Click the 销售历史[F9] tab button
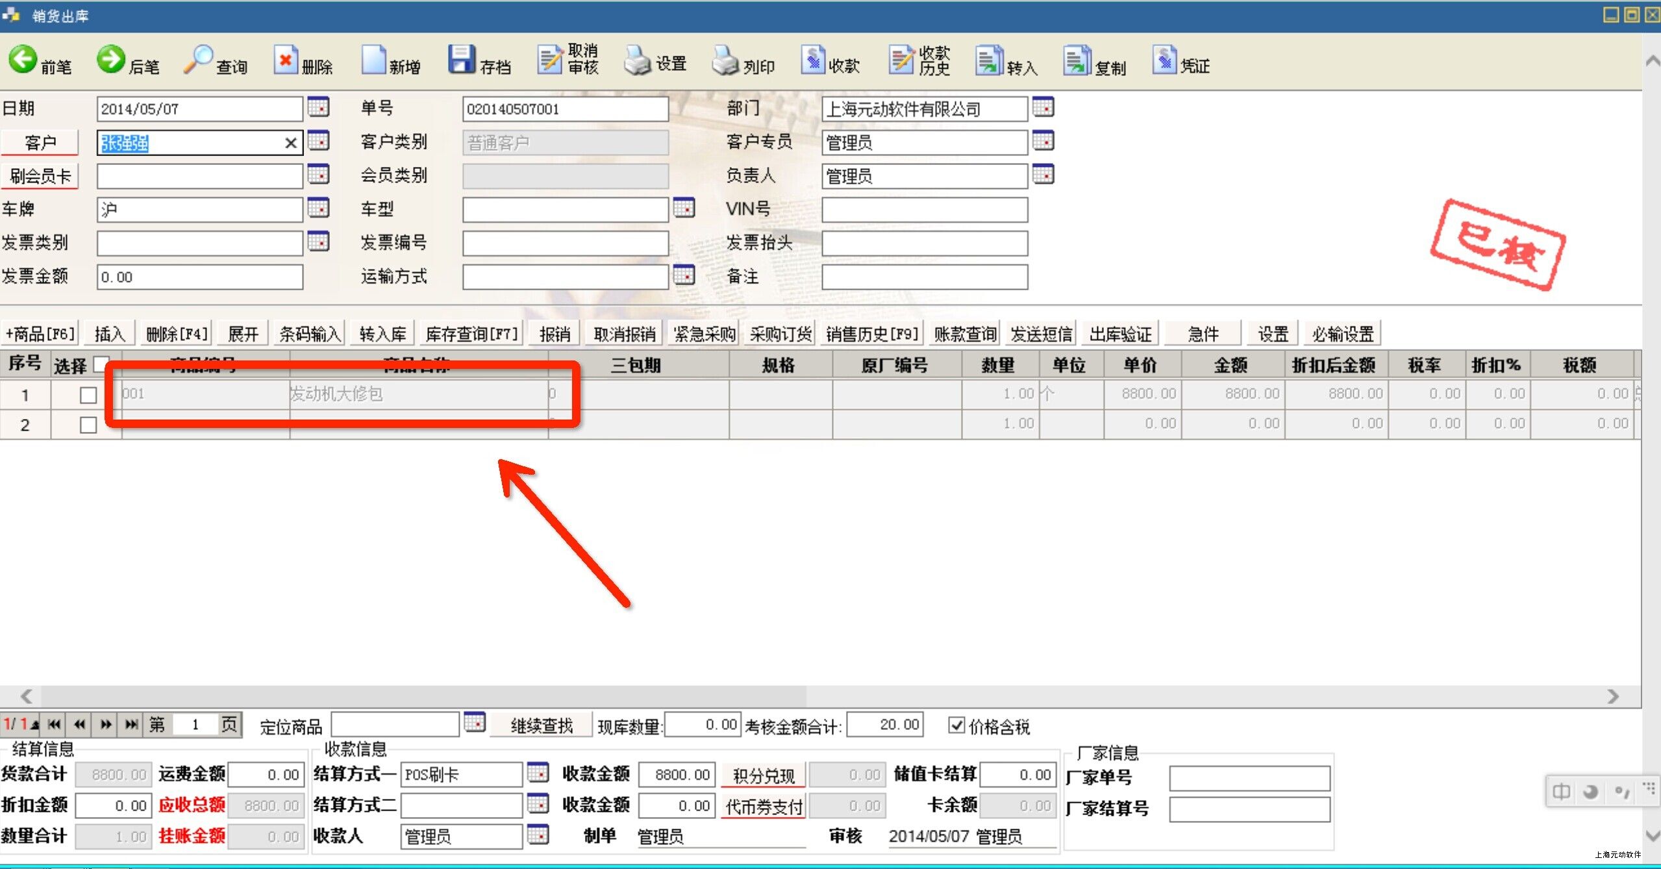Viewport: 1661px width, 869px height. tap(872, 334)
